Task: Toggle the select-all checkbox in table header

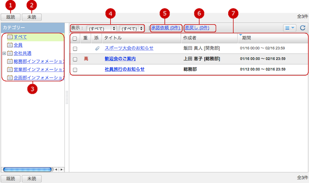Action: pyautogui.click(x=75, y=38)
